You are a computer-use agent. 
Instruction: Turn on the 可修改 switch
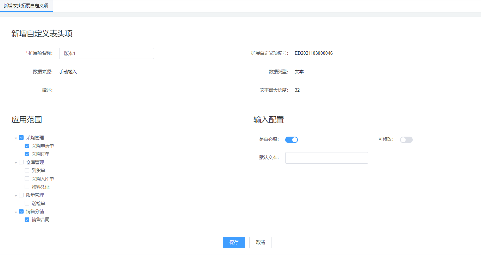406,140
